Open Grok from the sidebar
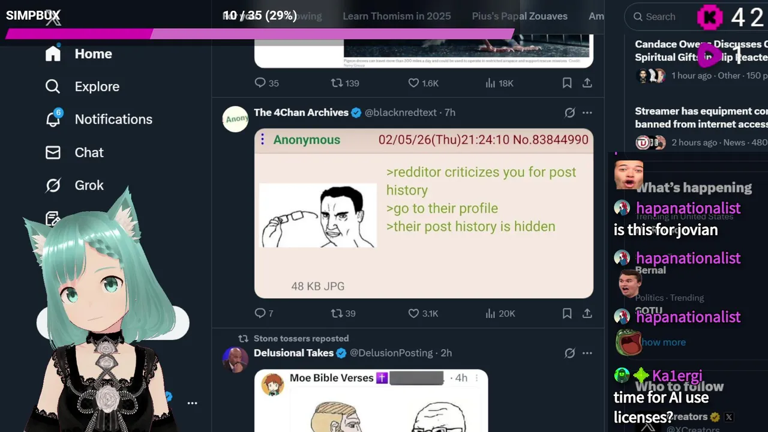Image resolution: width=768 pixels, height=432 pixels. (74, 185)
